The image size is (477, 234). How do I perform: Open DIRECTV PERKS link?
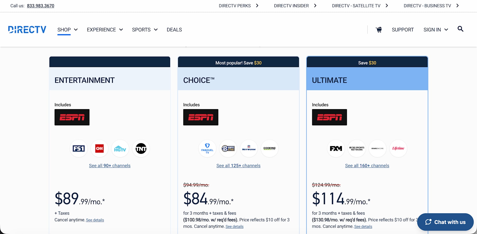(235, 6)
